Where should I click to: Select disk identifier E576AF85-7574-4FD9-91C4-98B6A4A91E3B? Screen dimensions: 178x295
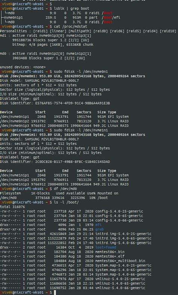coord(72,103)
